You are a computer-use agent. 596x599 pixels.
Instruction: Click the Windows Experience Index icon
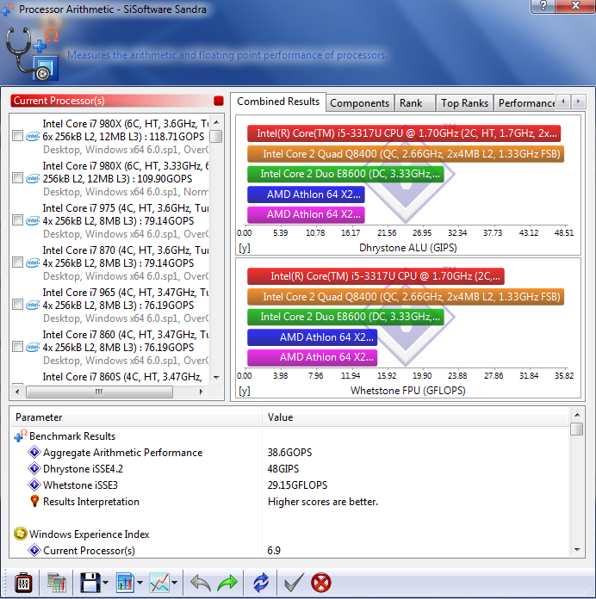pos(21,534)
